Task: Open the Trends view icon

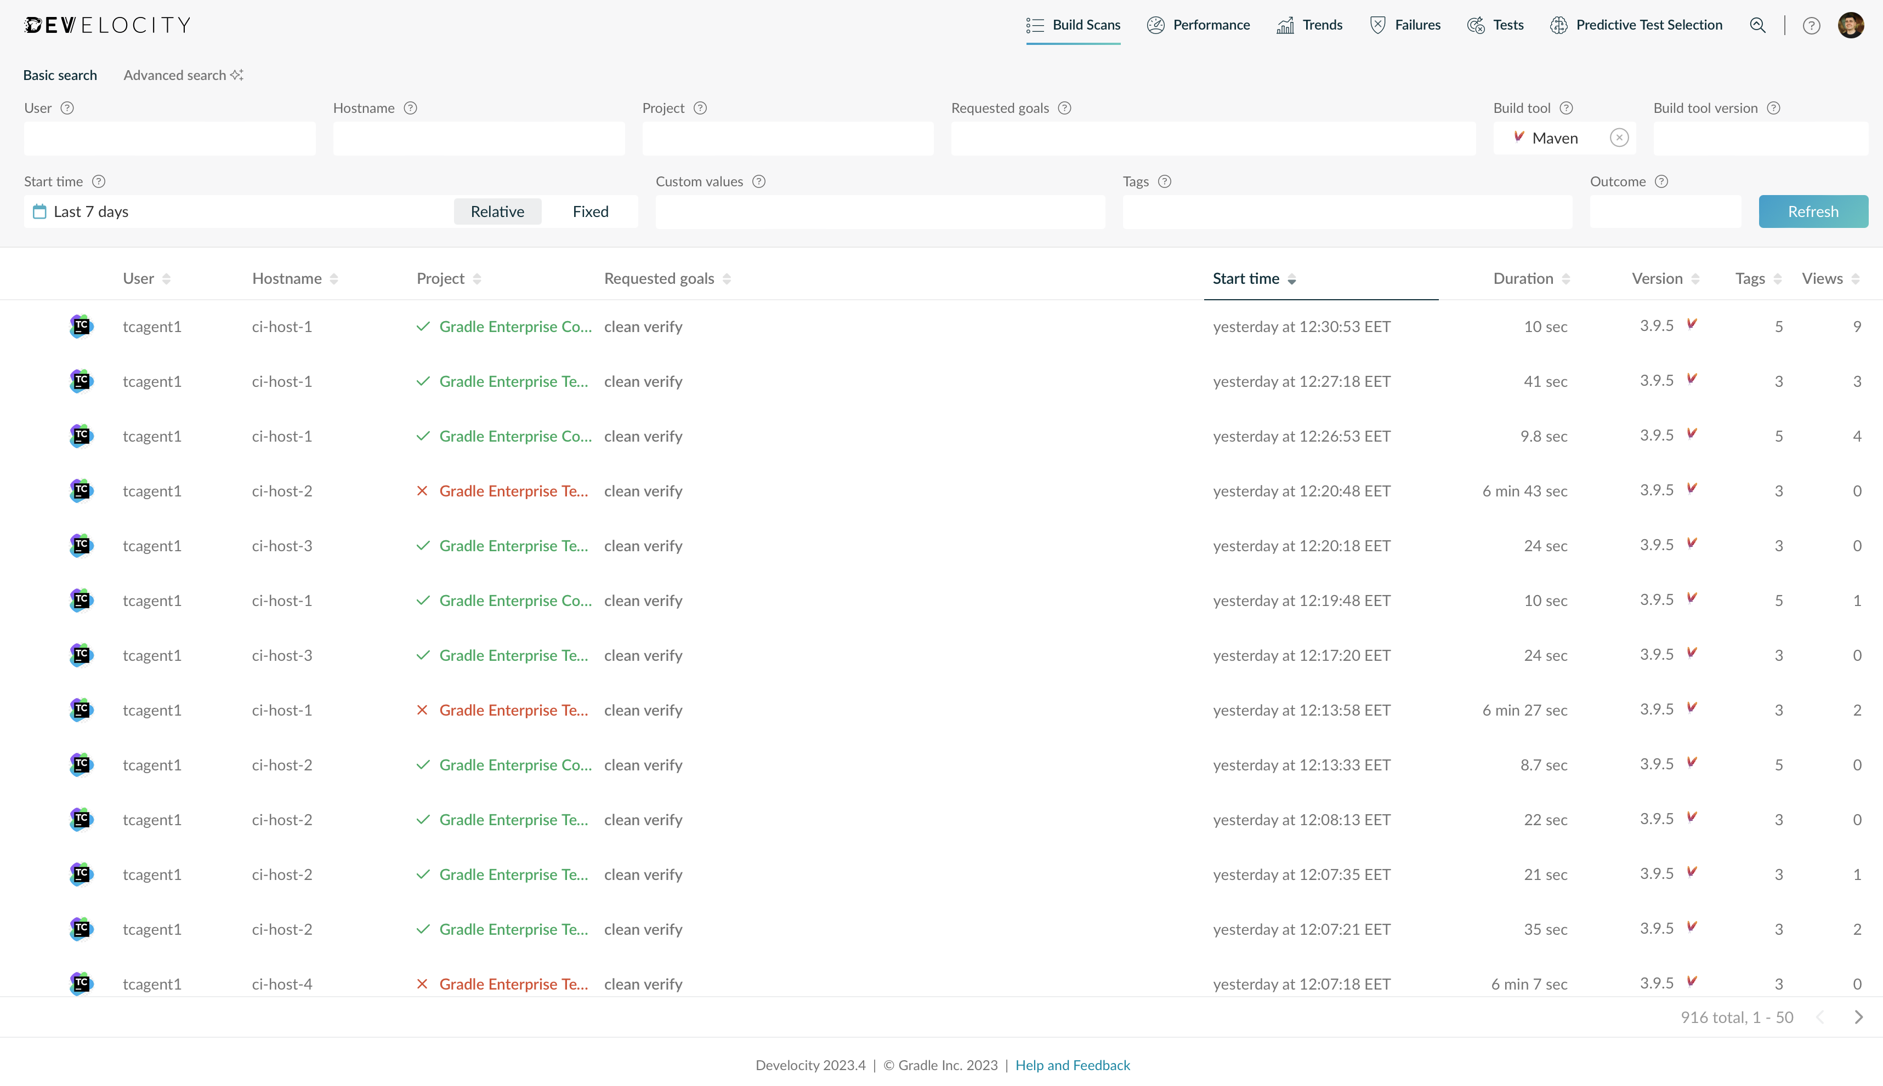Action: coord(1285,25)
